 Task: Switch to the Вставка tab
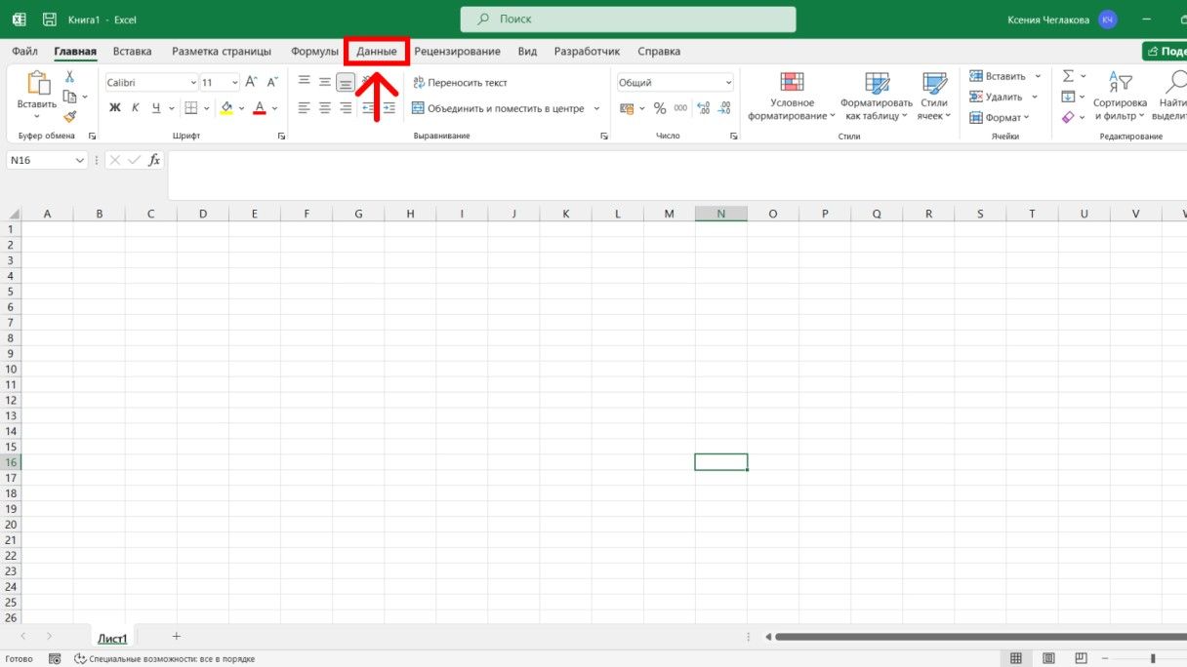132,52
